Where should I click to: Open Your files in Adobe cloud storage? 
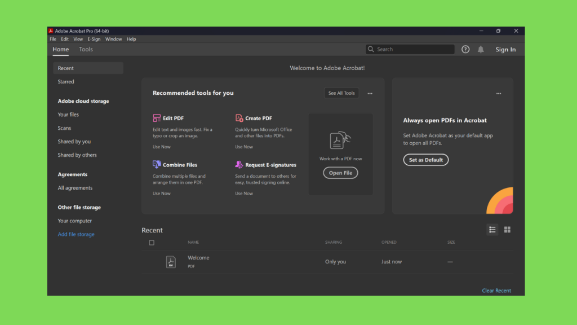pyautogui.click(x=68, y=115)
